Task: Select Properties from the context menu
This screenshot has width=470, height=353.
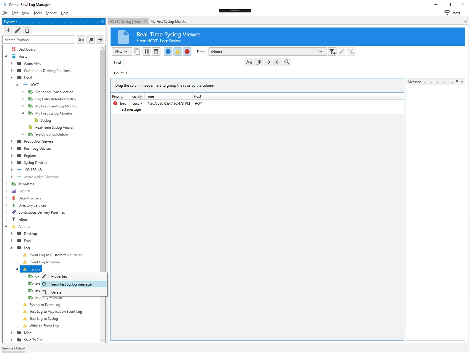Action: (59, 276)
